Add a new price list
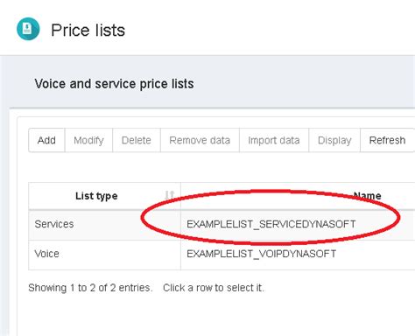415x336 pixels. click(x=46, y=140)
